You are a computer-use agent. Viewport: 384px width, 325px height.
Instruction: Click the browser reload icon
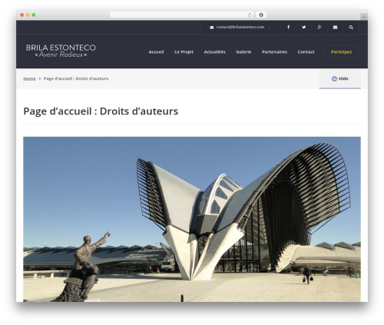(250, 15)
